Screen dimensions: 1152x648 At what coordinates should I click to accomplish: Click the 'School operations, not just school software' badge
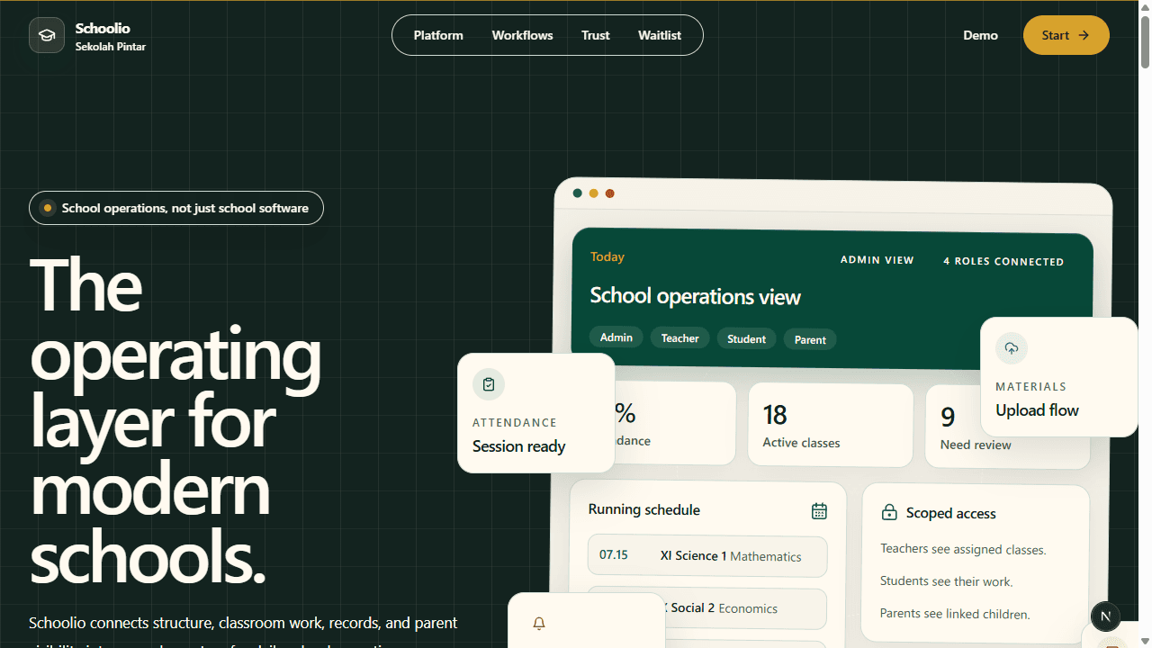(x=176, y=208)
